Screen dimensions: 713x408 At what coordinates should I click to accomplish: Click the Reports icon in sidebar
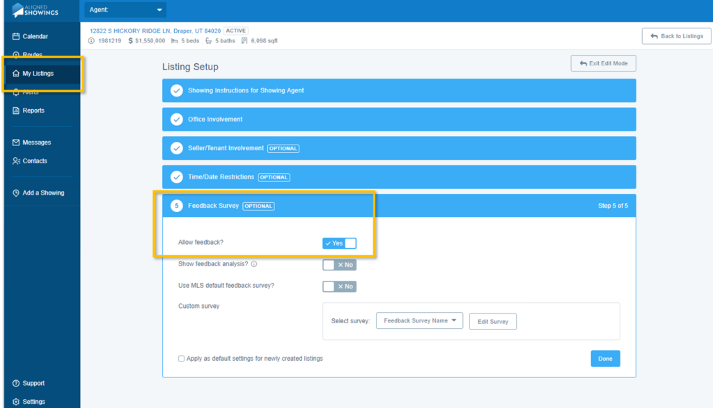(16, 111)
